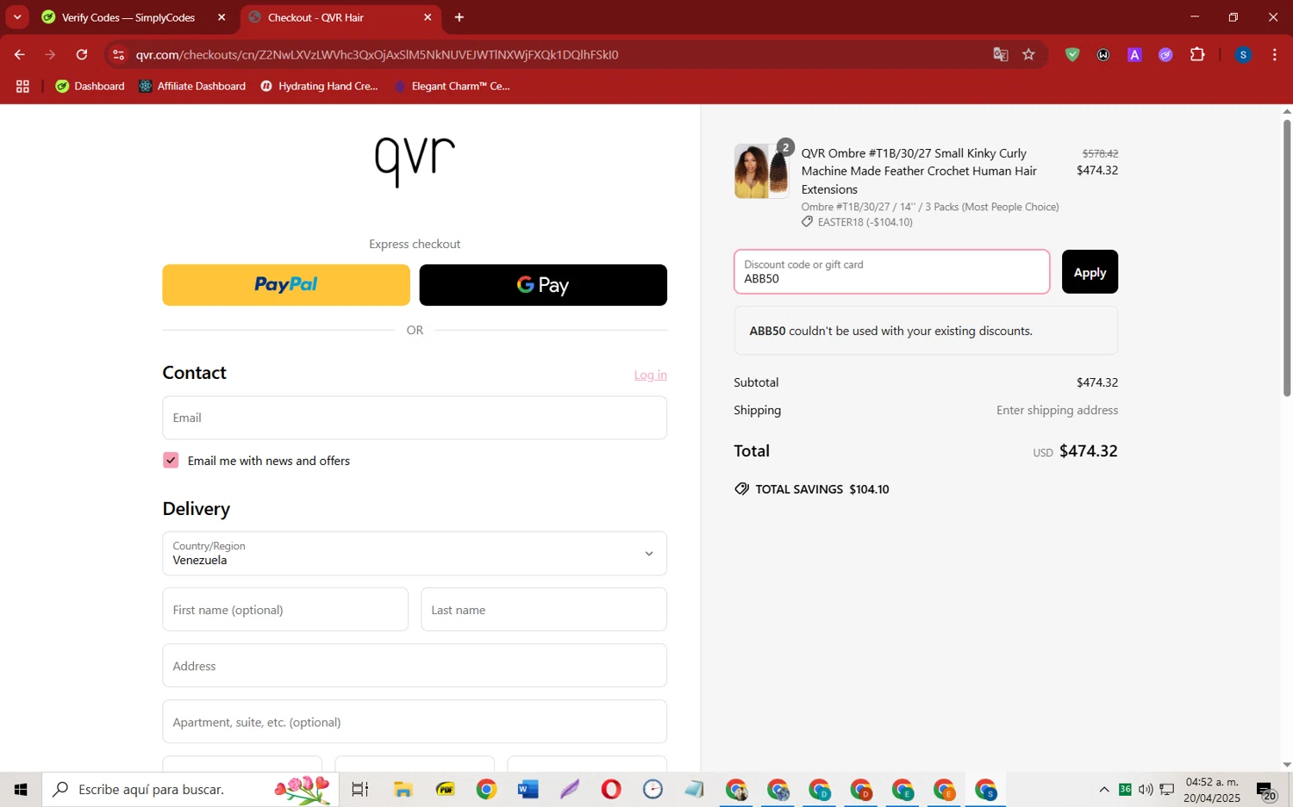Click the translate page icon
Screen dimensions: 1293x807
1001,54
